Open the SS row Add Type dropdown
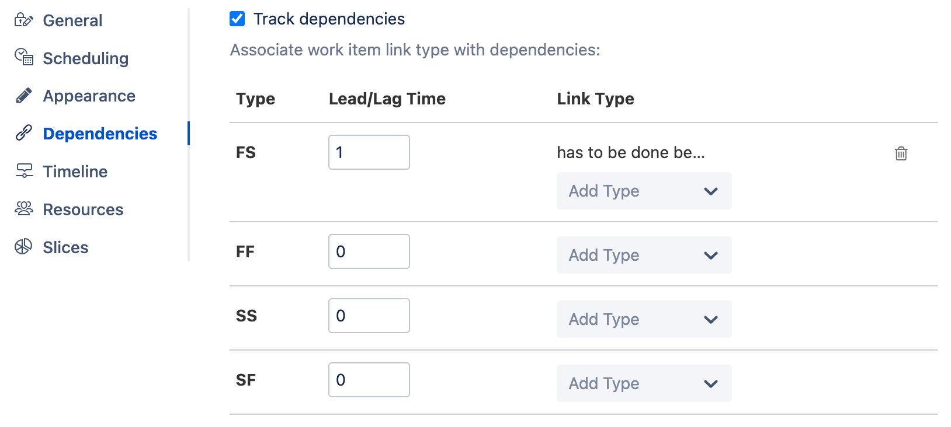Viewport: 951px width, 427px height. [644, 319]
